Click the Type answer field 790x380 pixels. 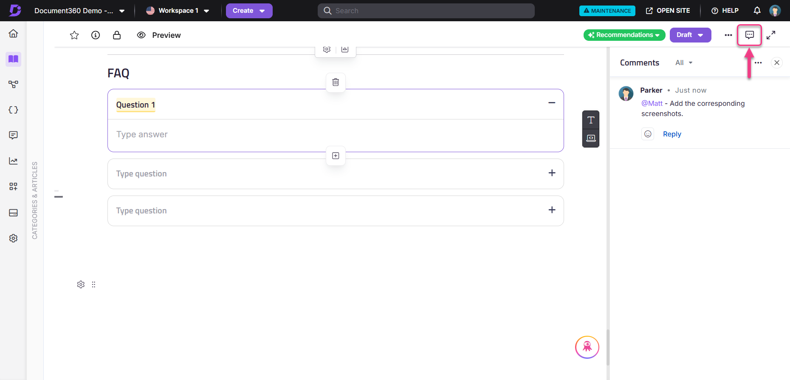[336, 135]
